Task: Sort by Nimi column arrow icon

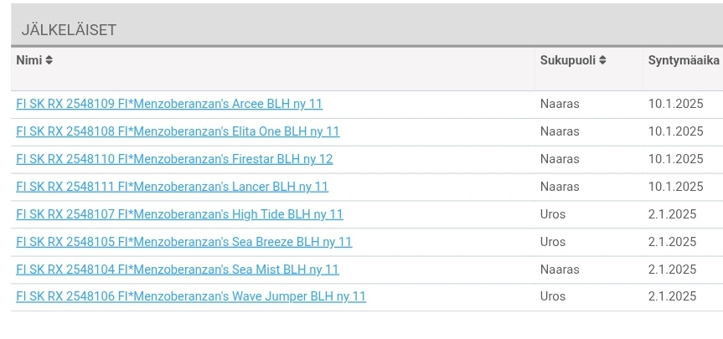Action: coord(49,60)
